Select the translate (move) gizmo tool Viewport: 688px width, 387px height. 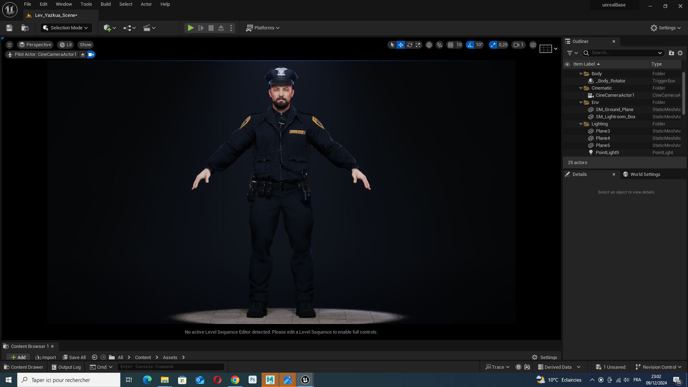click(x=401, y=45)
